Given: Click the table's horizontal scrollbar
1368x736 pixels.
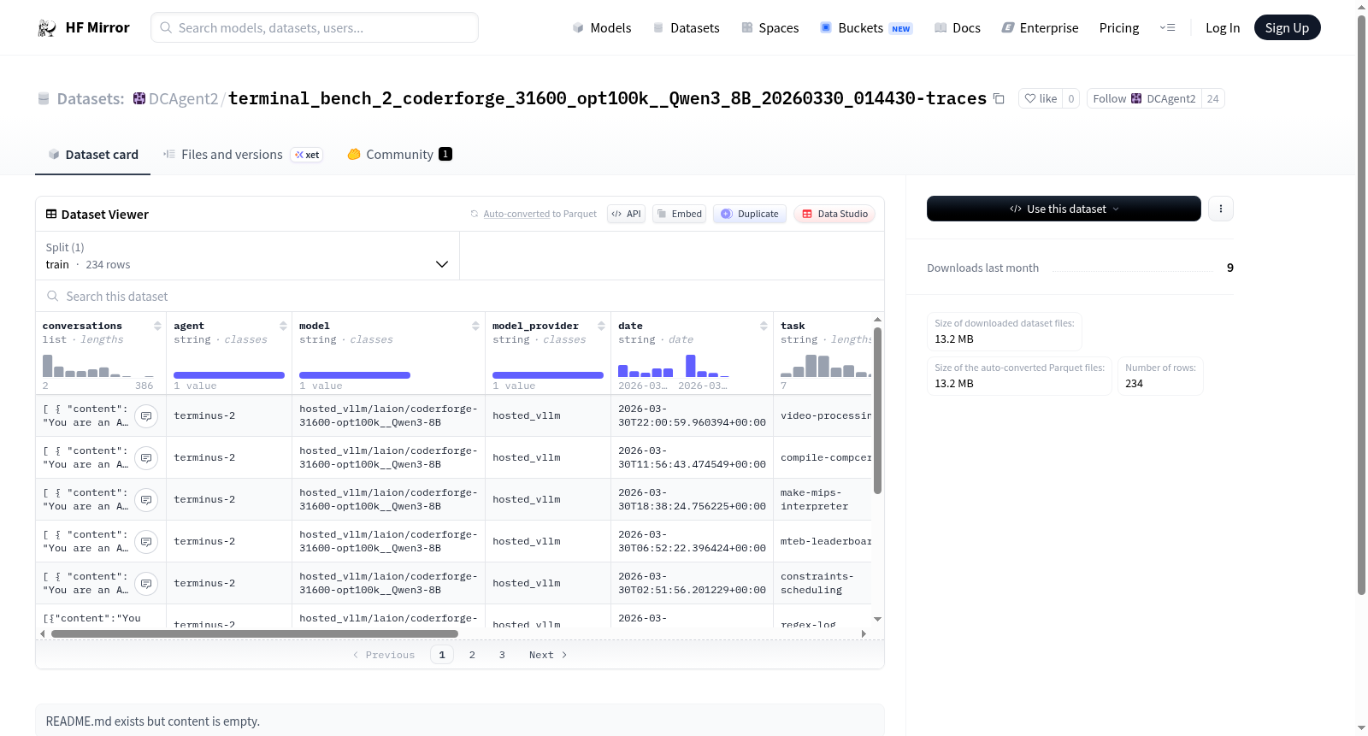Looking at the screenshot, I should point(255,634).
